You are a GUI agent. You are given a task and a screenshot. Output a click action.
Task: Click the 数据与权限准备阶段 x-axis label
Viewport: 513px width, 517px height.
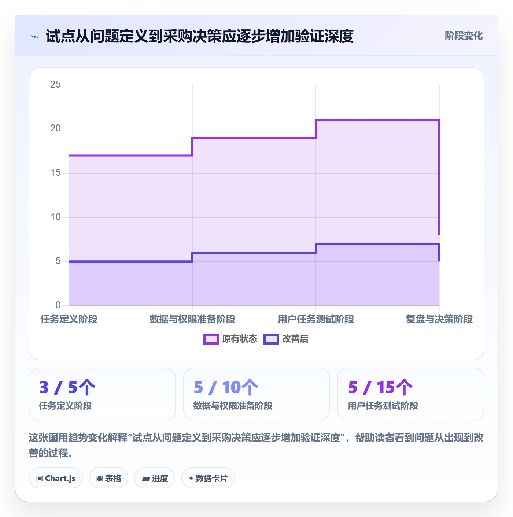coord(192,319)
